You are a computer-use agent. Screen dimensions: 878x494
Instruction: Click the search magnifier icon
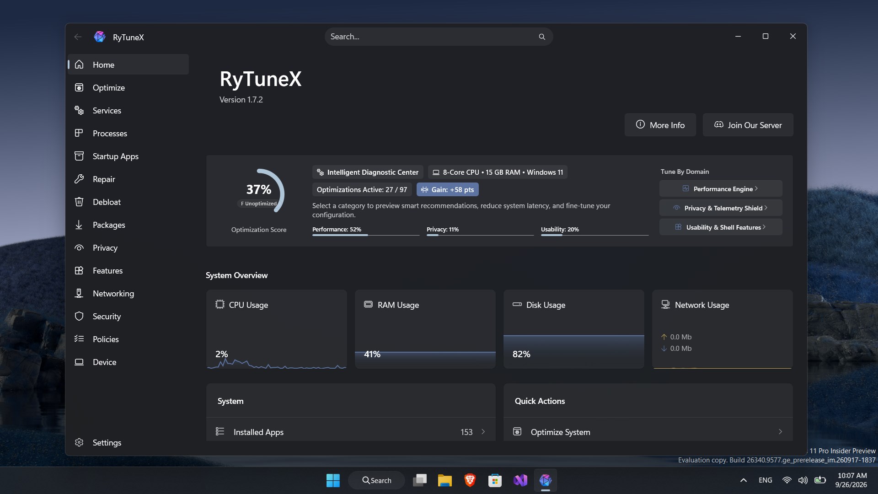click(x=542, y=37)
